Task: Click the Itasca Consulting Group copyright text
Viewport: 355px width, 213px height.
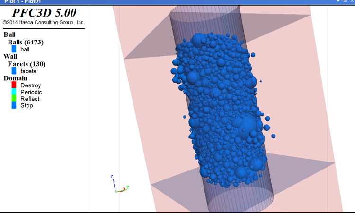Action: tap(44, 22)
